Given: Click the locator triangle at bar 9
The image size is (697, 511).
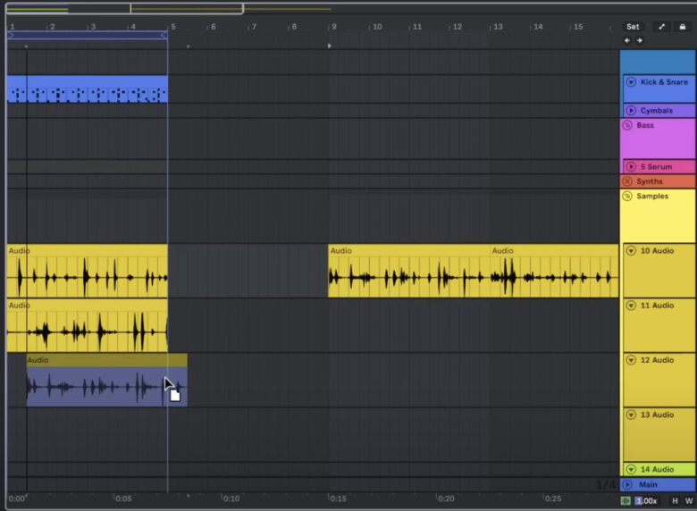Looking at the screenshot, I should 330,46.
